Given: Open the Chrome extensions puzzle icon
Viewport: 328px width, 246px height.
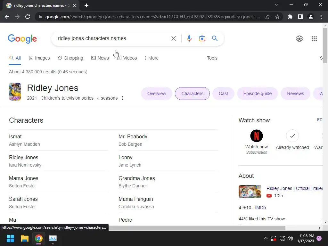Looking at the screenshot, I should click(x=290, y=17).
